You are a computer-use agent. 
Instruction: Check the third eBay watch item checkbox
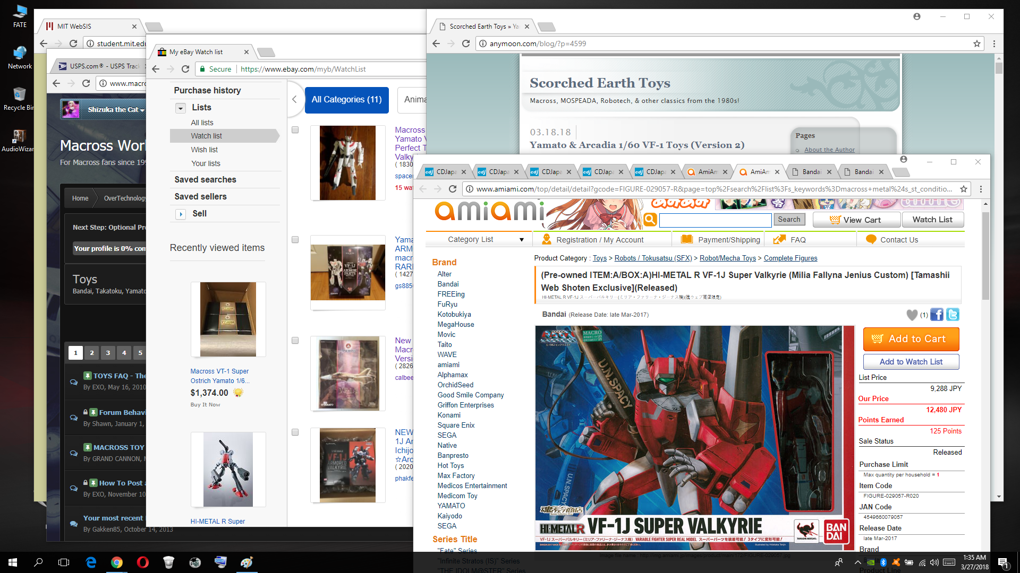(295, 341)
